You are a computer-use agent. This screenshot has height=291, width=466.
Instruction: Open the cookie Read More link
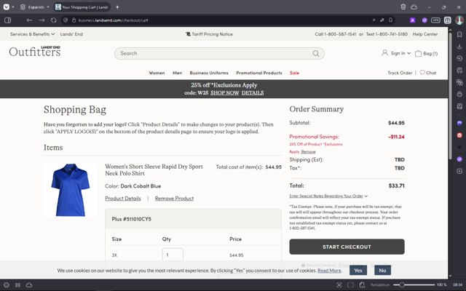[329, 271]
